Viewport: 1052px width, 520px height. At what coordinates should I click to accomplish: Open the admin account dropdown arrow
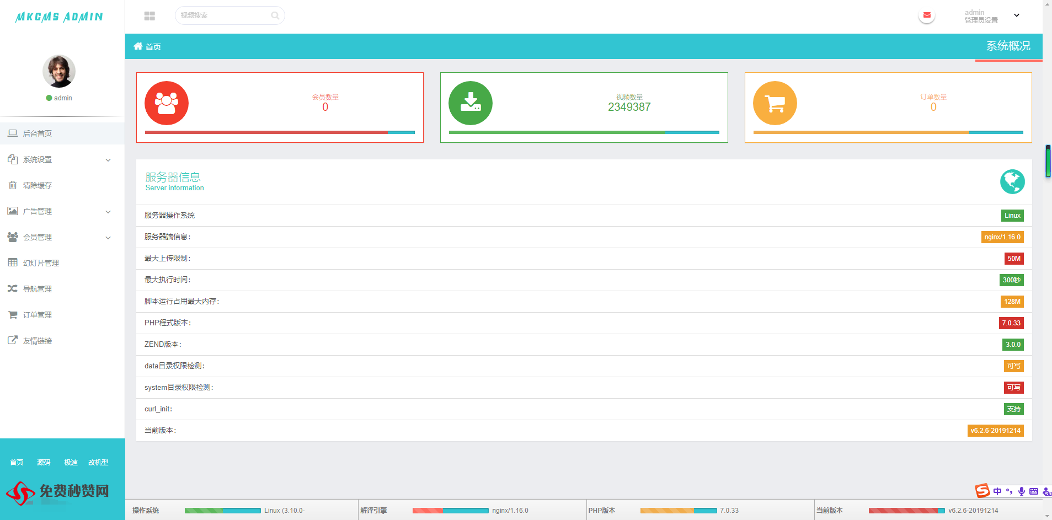(x=1017, y=15)
